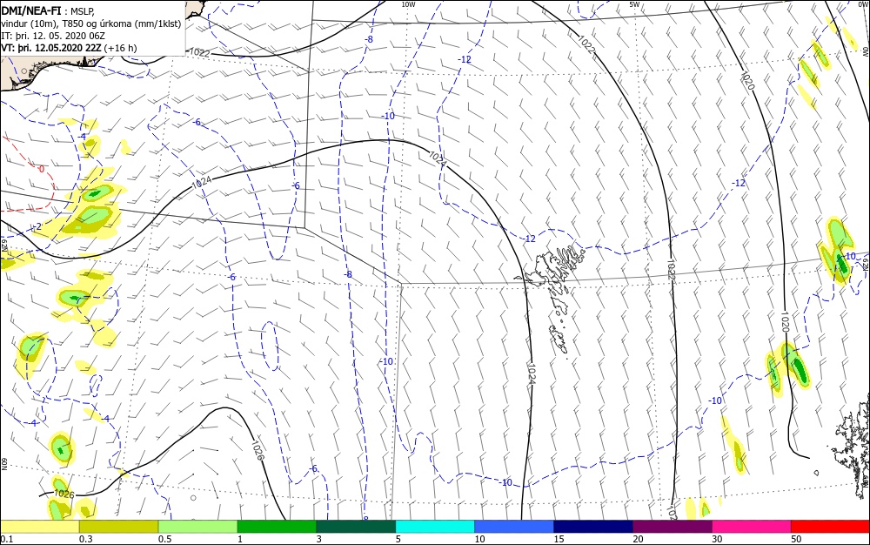The width and height of the screenshot is (870, 545).
Task: Click the light green 0.5–1 legend swatch
Action: coord(198,527)
